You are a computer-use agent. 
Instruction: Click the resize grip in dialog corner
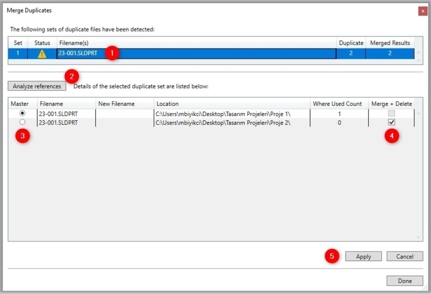tap(424, 288)
